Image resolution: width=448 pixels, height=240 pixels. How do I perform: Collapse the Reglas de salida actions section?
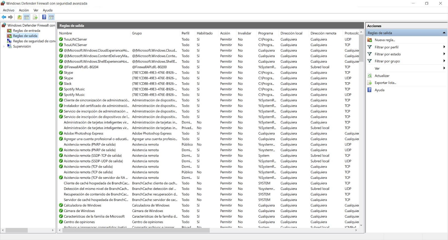[444, 33]
